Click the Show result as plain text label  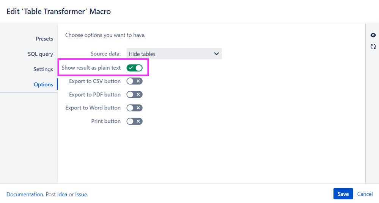[x=91, y=68]
